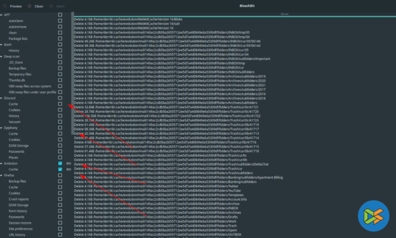
Task: Collapse the APT tree group
Action: [1, 15]
